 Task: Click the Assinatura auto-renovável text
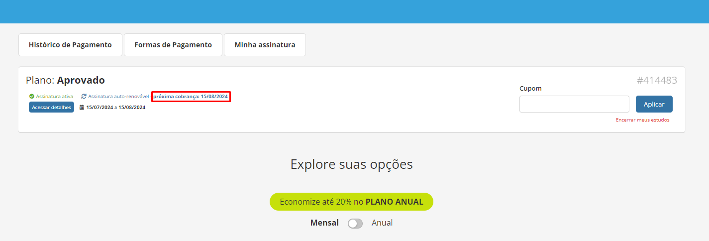[118, 96]
